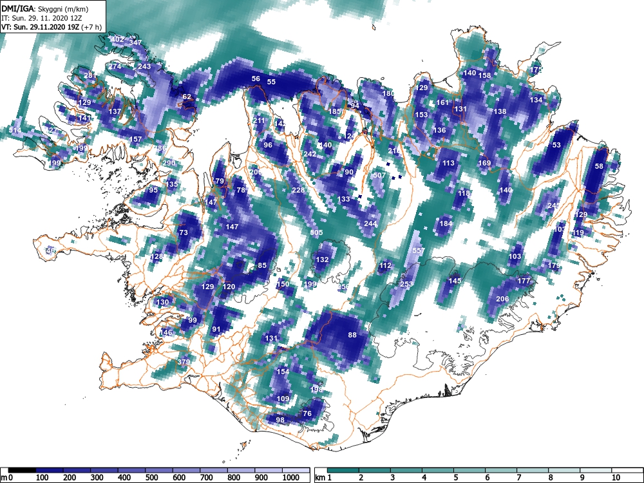This screenshot has width=644, height=483.
Task: Select the '557' visibility value
Action: pos(419,250)
